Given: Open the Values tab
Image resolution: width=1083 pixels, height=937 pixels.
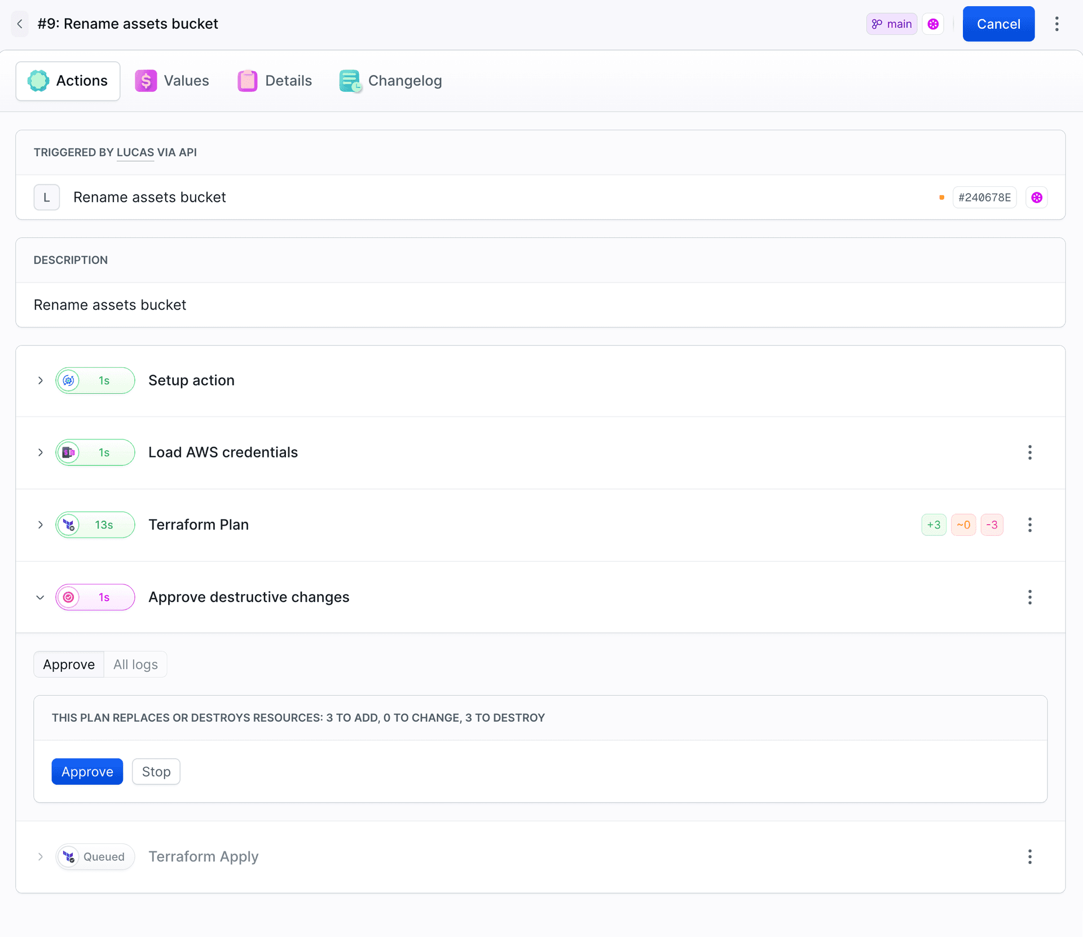Looking at the screenshot, I should pyautogui.click(x=172, y=81).
